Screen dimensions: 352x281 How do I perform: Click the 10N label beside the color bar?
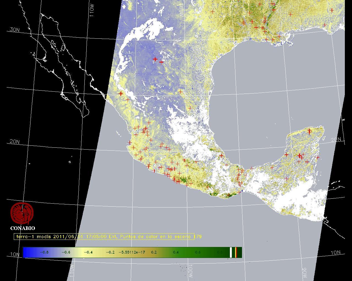(15, 254)
